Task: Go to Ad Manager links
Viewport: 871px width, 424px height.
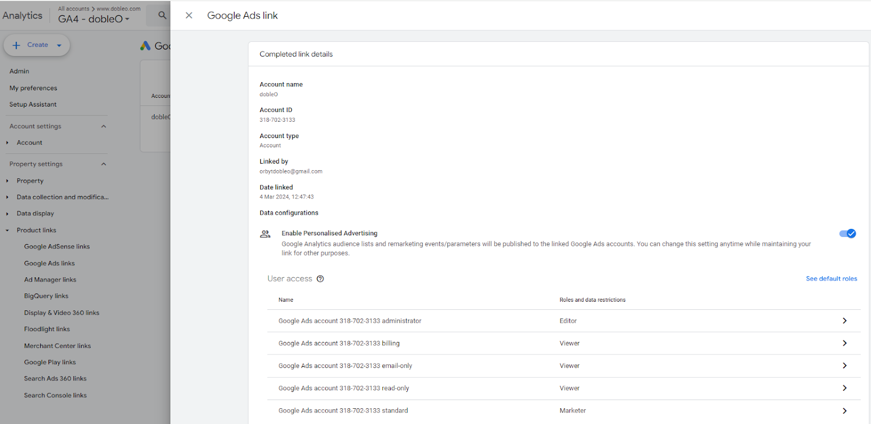Action: point(50,280)
